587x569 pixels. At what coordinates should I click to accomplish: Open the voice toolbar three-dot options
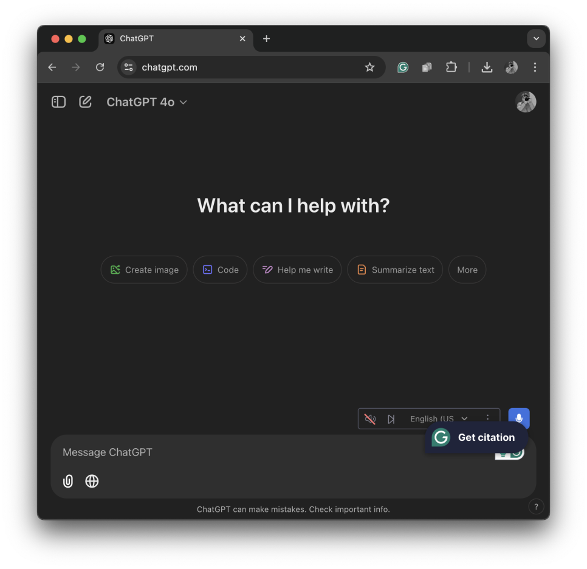[x=487, y=418]
